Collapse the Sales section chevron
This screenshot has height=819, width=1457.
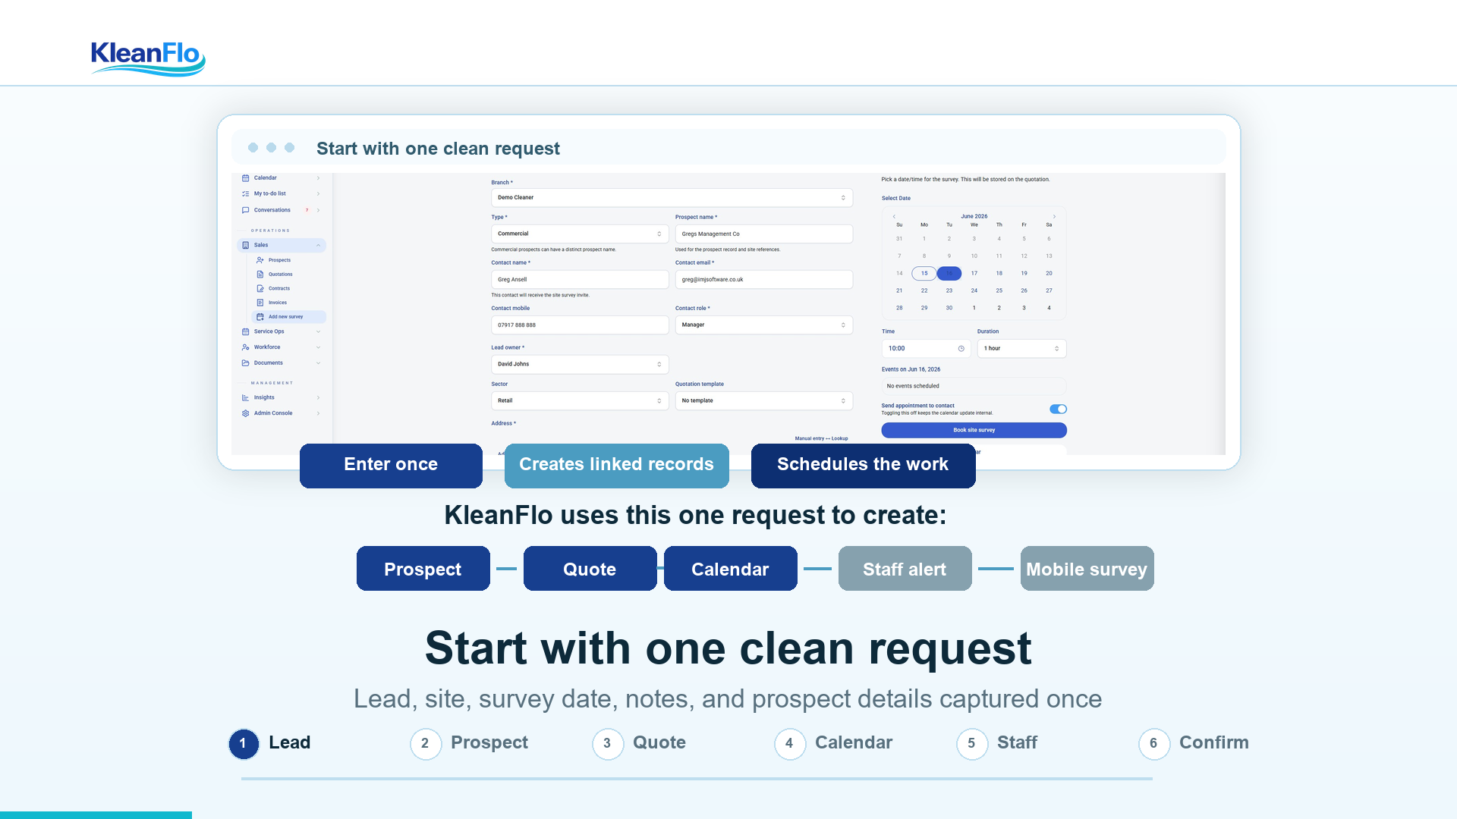(318, 246)
